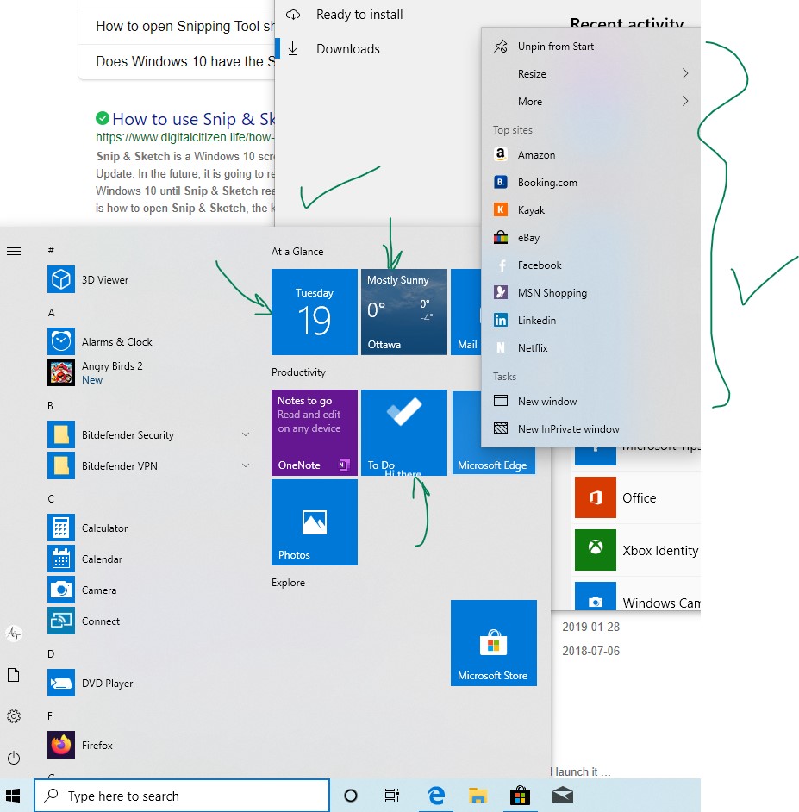Open Documents icon in Start sidebar
This screenshot has height=812, width=799.
tap(14, 675)
